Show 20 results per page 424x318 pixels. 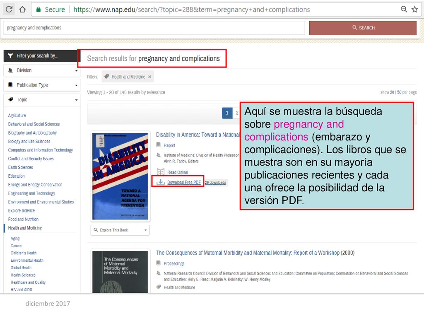click(x=392, y=92)
